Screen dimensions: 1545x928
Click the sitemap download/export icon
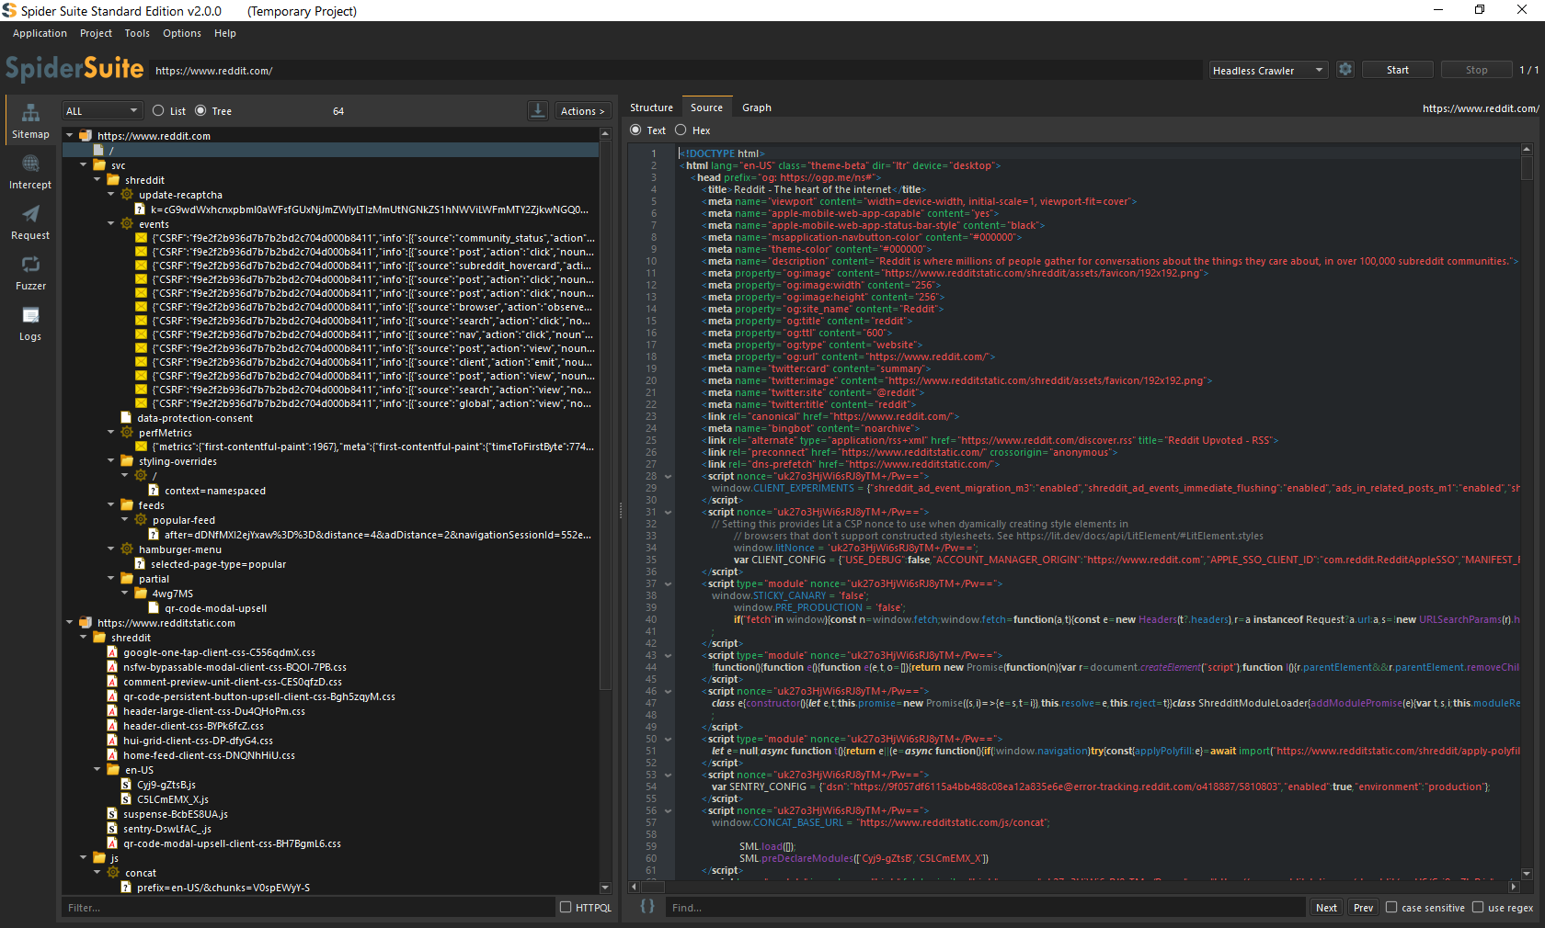(538, 111)
